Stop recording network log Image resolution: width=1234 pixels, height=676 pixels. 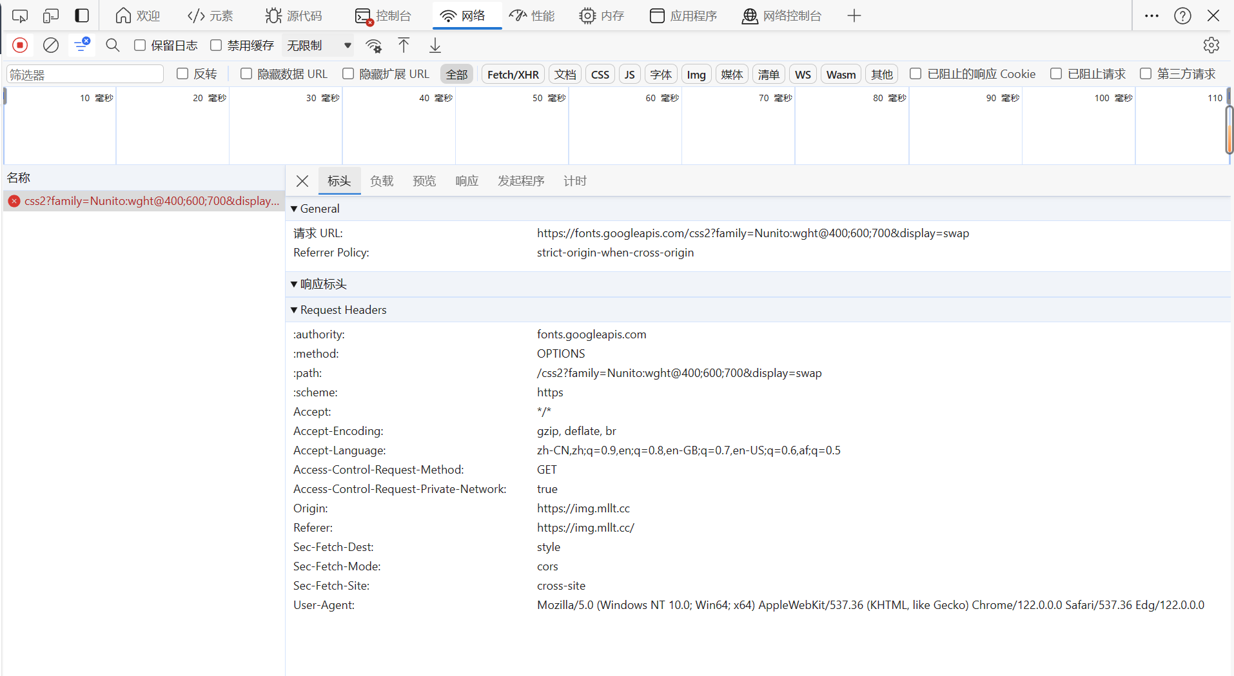[20, 45]
